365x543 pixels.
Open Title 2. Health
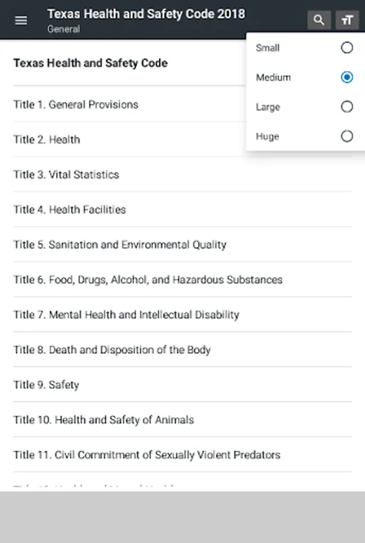pyautogui.click(x=47, y=139)
